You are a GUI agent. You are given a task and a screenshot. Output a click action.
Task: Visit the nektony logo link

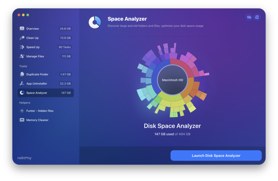[24, 158]
